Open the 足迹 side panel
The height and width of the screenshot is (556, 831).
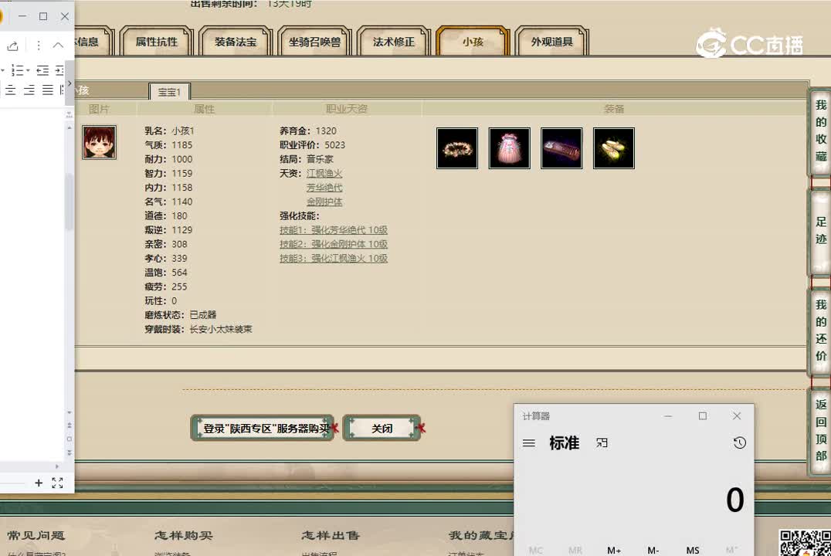click(820, 231)
